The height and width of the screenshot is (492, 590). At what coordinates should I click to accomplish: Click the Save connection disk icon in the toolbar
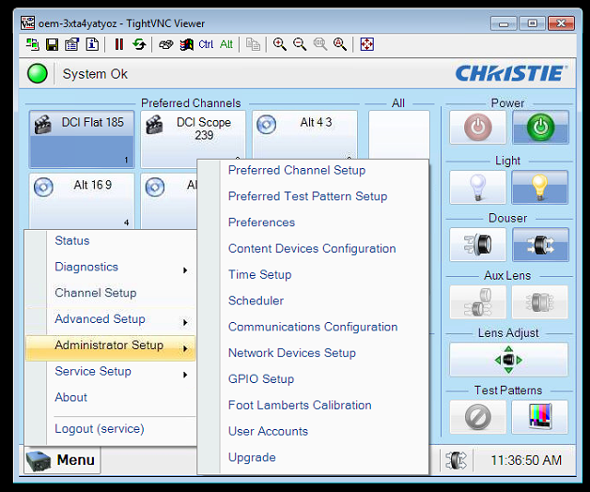(x=52, y=44)
